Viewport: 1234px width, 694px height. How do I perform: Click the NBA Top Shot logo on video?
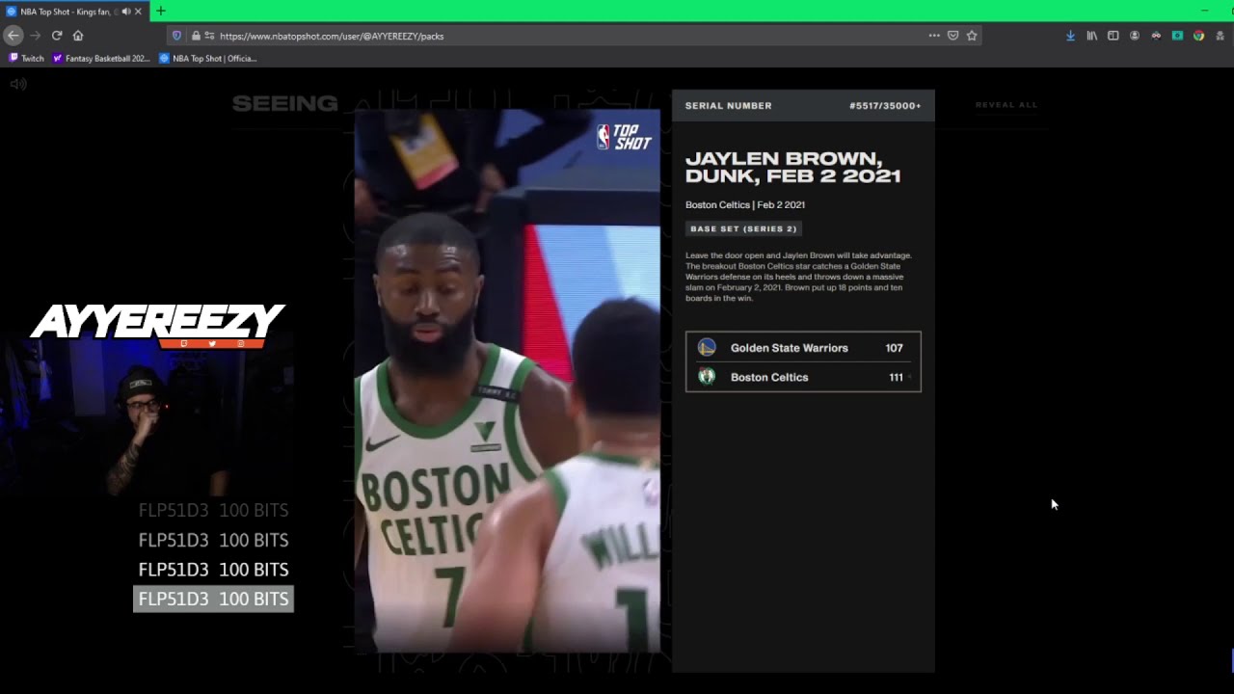coord(625,137)
